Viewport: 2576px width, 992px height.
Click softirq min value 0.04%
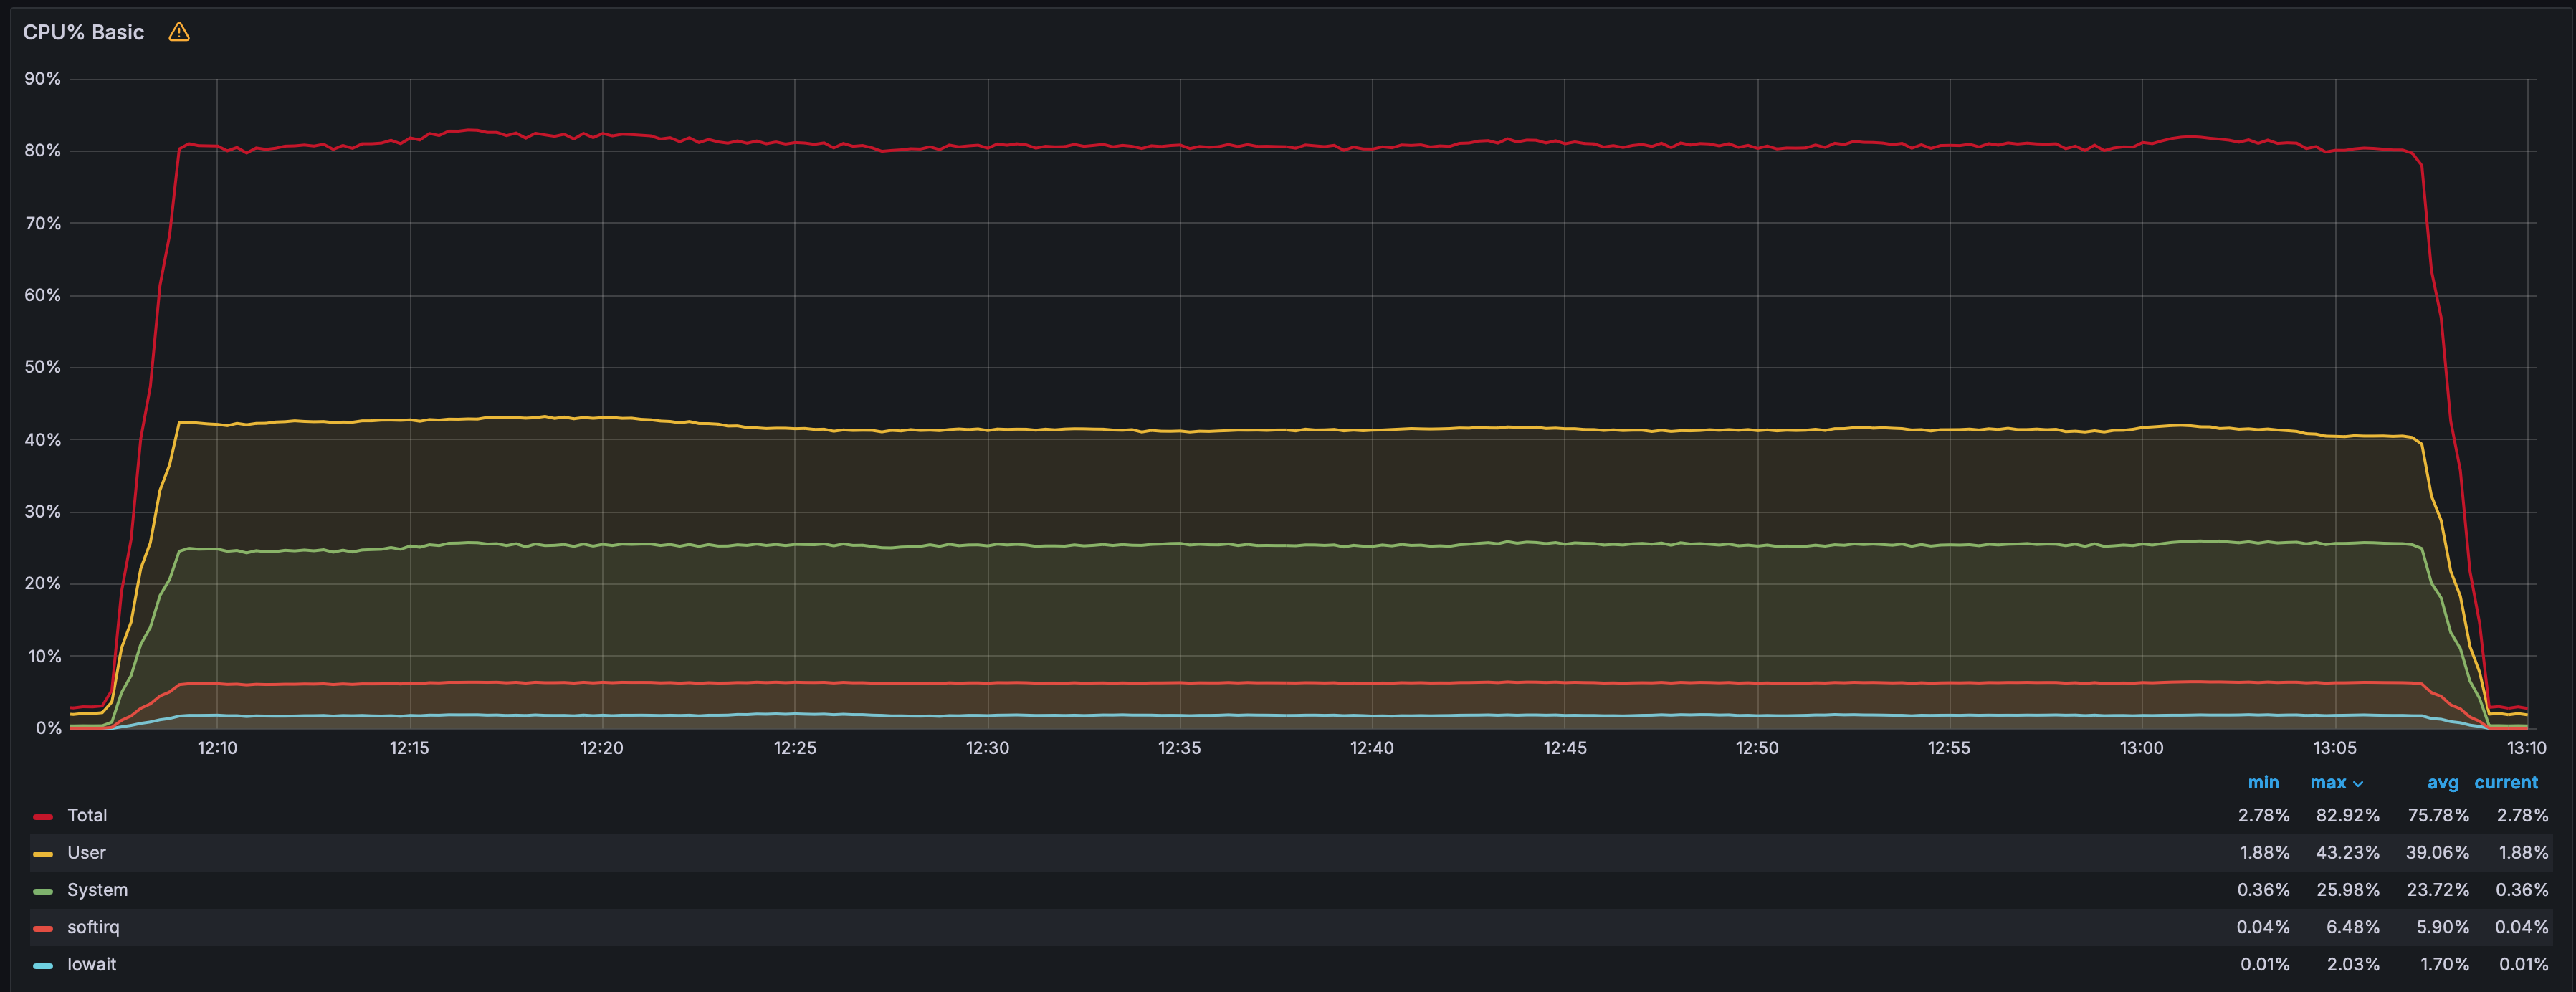point(2263,927)
